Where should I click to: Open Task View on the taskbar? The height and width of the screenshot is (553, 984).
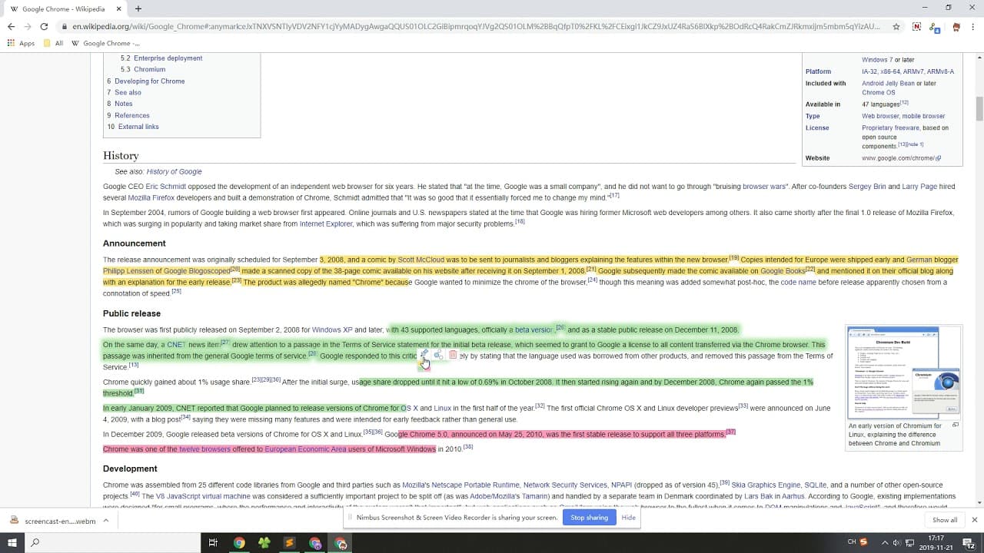[213, 543]
